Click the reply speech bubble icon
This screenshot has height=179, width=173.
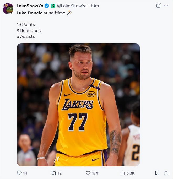(19, 173)
